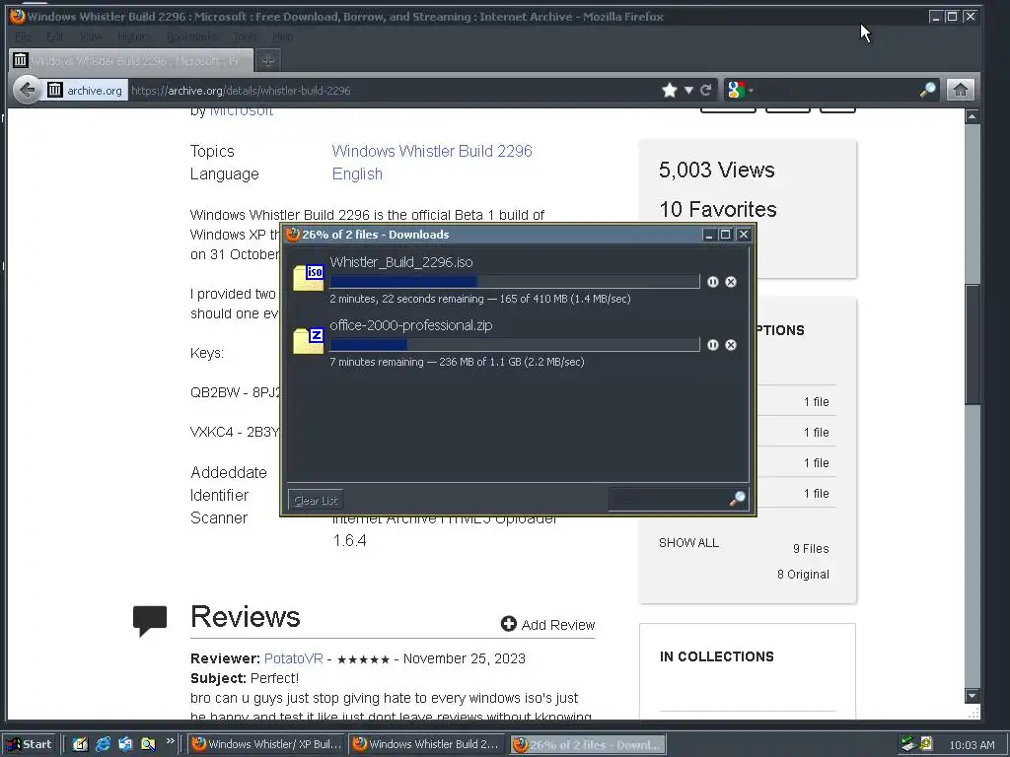Open the Edit menu
1010x757 pixels.
pos(55,36)
